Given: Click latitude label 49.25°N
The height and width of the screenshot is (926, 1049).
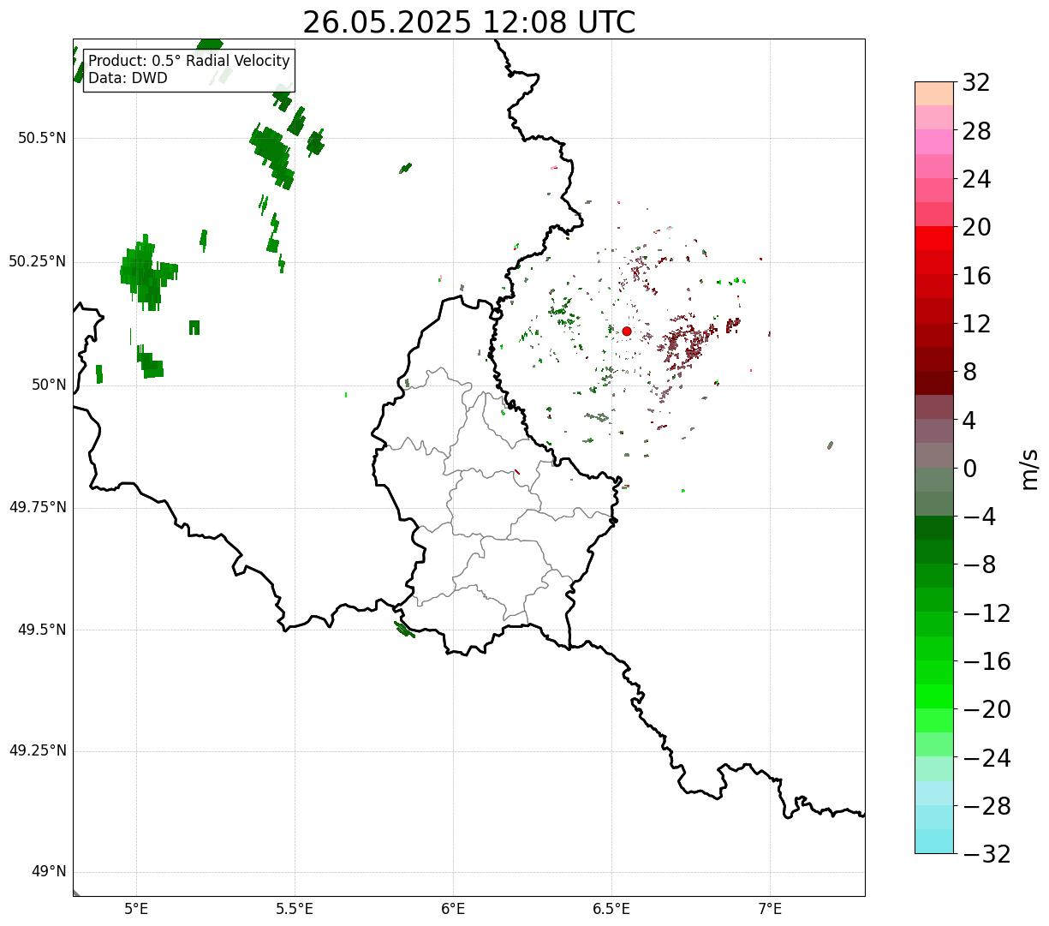Looking at the screenshot, I should pyautogui.click(x=37, y=751).
